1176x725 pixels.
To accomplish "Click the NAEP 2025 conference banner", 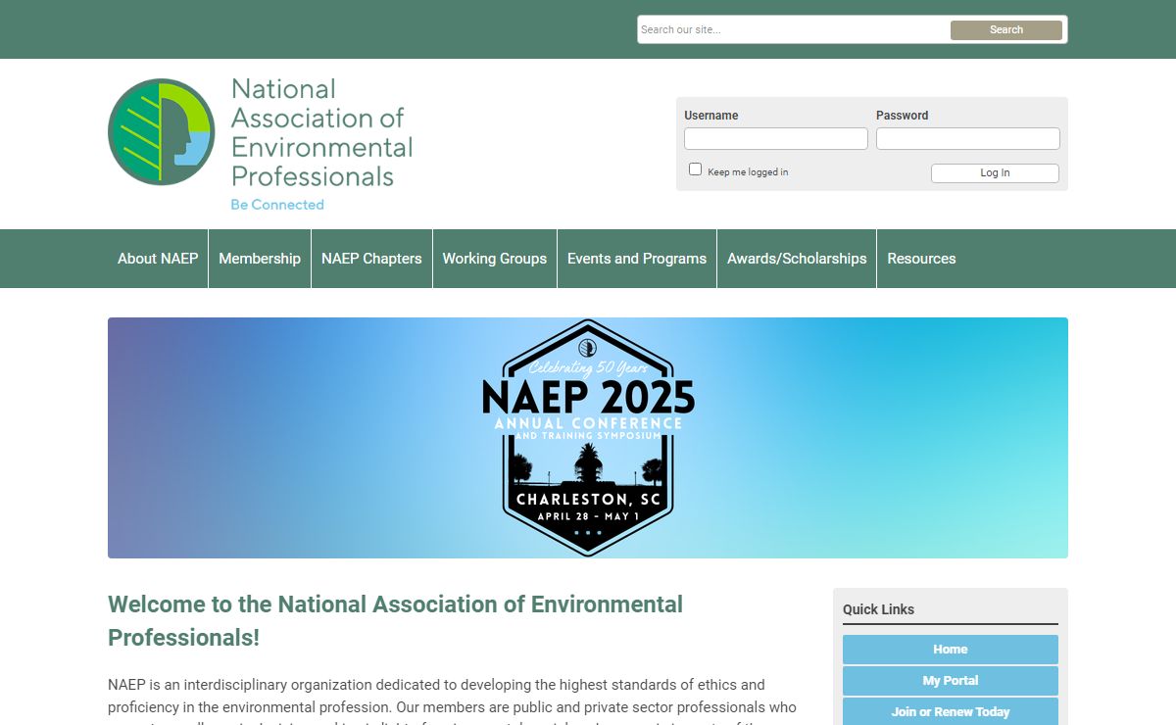I will (588, 438).
